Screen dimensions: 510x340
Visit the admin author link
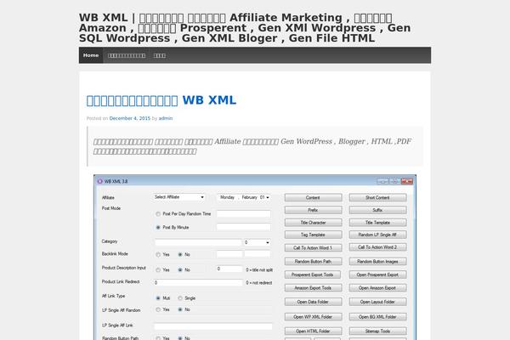[166, 118]
